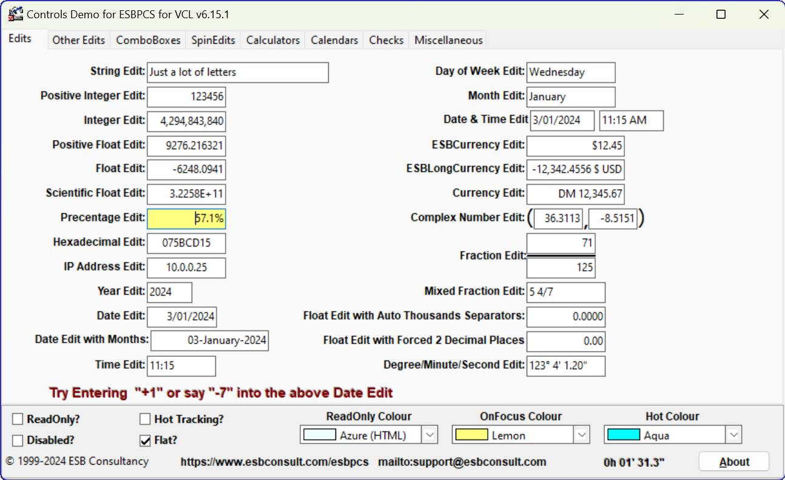
Task: Click the Complex Number imaginary part -8.5151
Action: tap(613, 219)
